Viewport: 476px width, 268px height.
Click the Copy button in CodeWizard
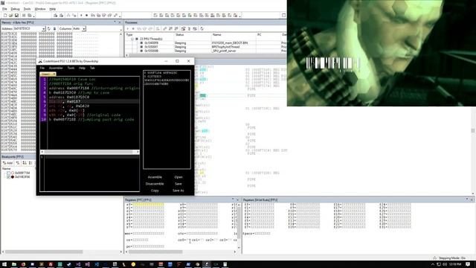tap(155, 191)
